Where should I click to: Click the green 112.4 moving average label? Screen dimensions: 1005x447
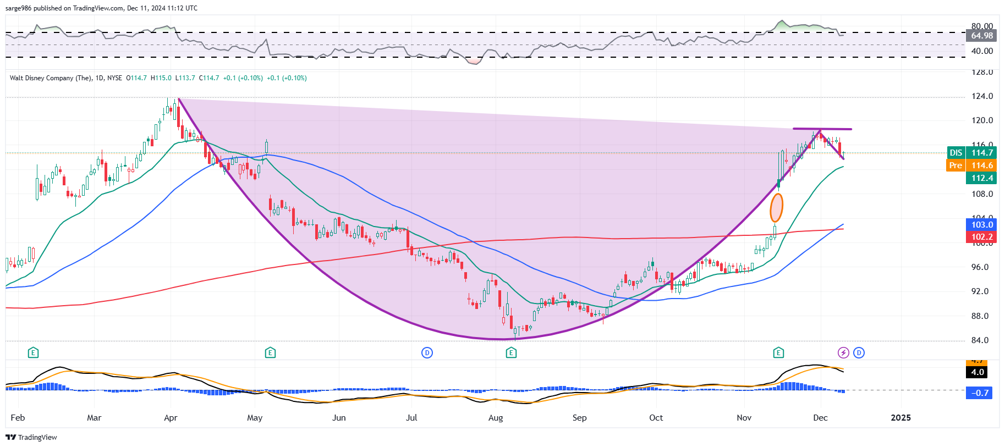coord(981,178)
